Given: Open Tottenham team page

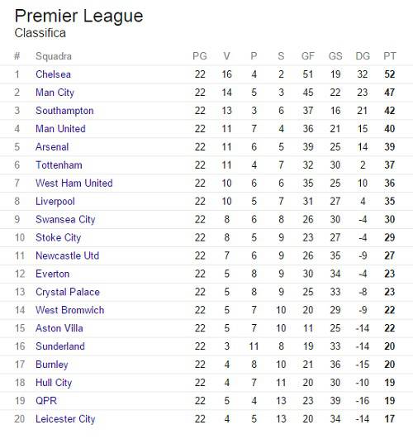Looking at the screenshot, I should (59, 165).
